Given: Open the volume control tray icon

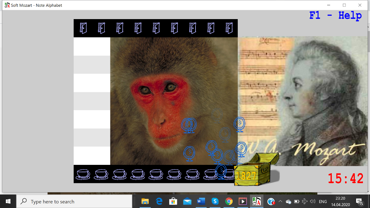Looking at the screenshot, I should click(313, 202).
